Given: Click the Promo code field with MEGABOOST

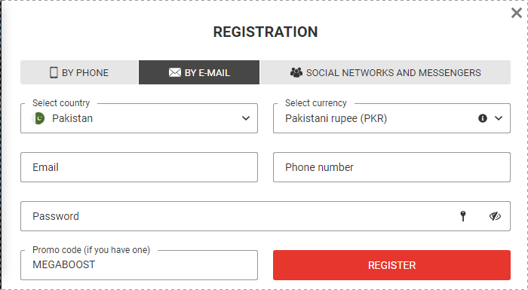Looking at the screenshot, I should coord(139,265).
